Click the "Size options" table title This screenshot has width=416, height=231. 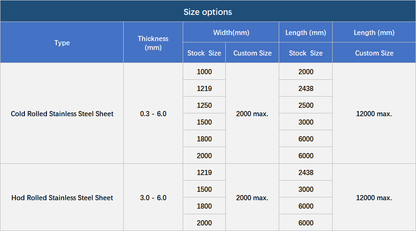[208, 12]
